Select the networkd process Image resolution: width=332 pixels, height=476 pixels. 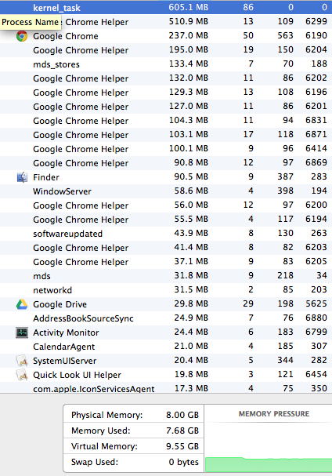(x=166, y=290)
